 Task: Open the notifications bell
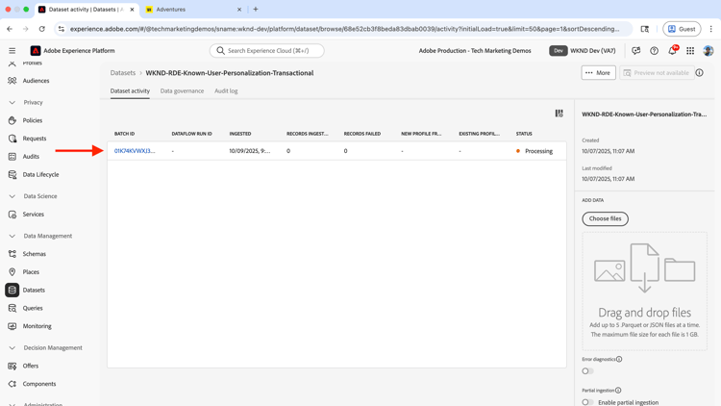click(672, 51)
